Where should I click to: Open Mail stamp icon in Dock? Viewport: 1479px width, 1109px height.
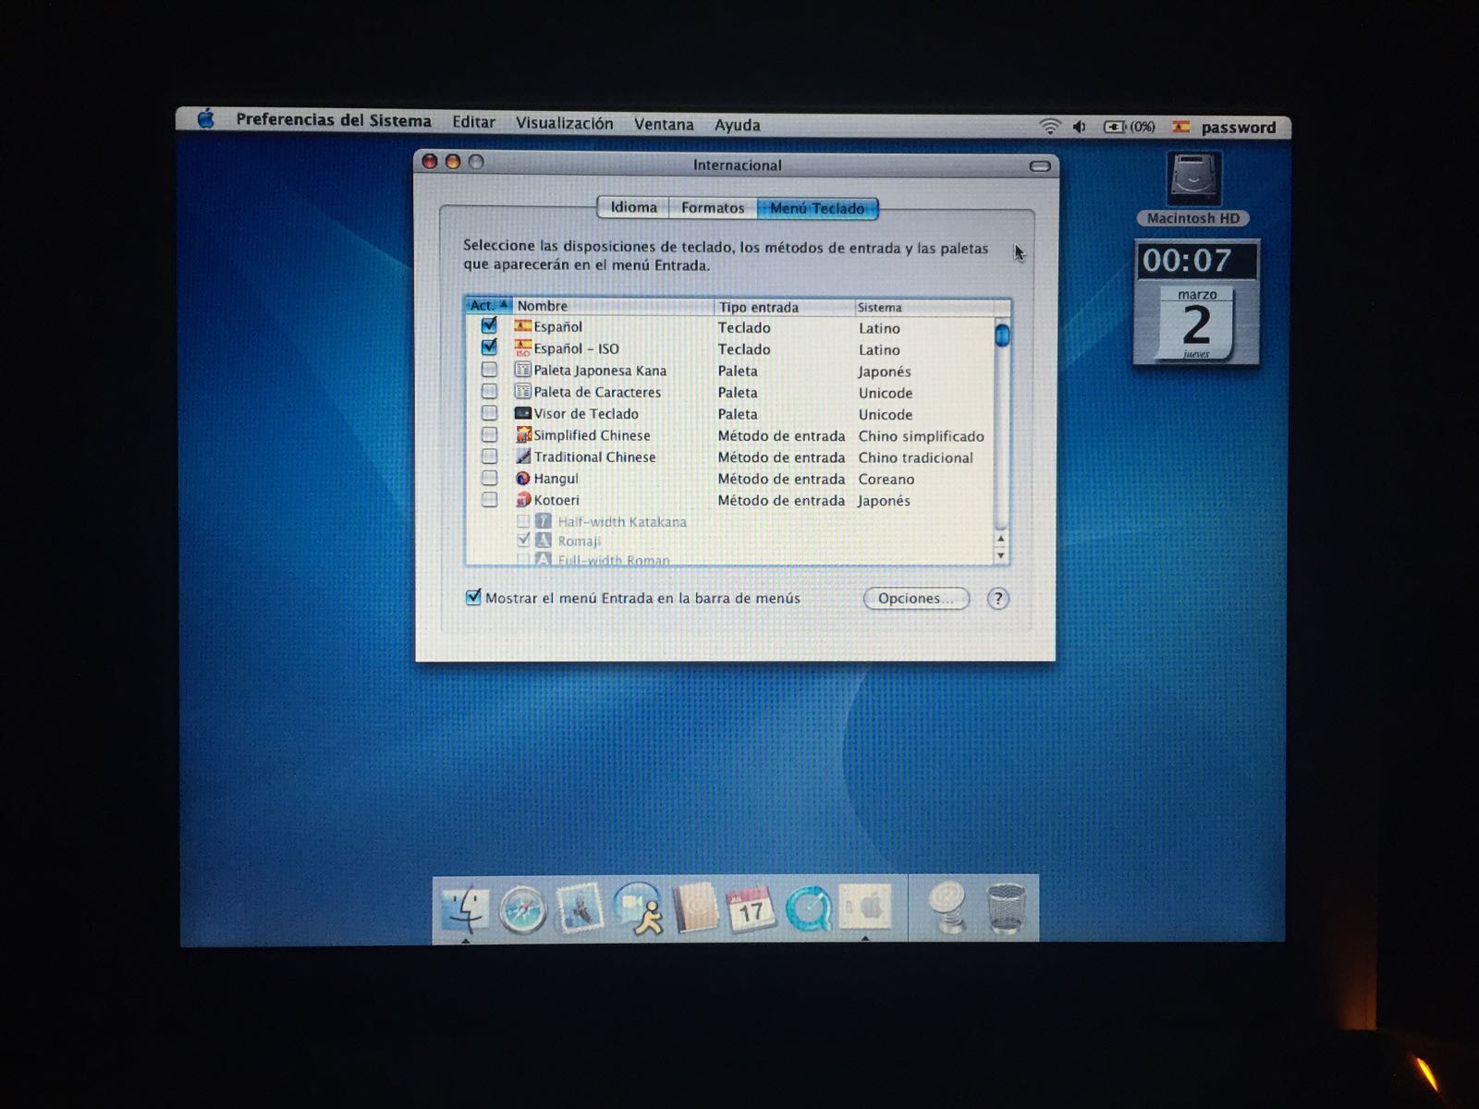click(580, 908)
